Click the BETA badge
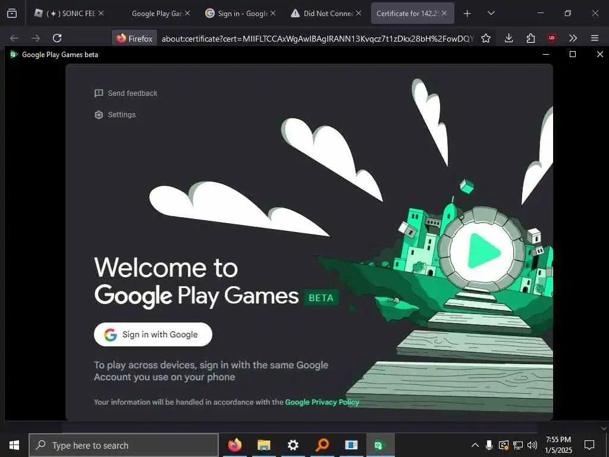 point(321,298)
